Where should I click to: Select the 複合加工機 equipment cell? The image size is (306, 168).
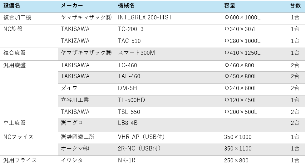tap(17, 18)
